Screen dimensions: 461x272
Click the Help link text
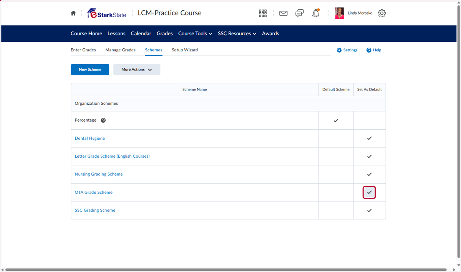pyautogui.click(x=377, y=50)
